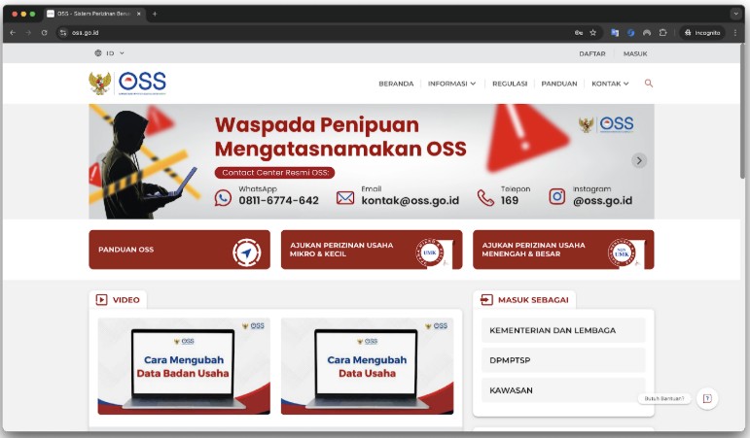Choose KEMENTERIAN DAN LEMBAGA
750x438 pixels.
point(563,330)
